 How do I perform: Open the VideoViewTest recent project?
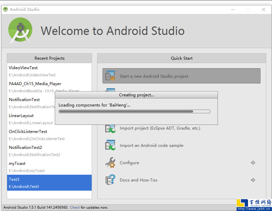23,68
